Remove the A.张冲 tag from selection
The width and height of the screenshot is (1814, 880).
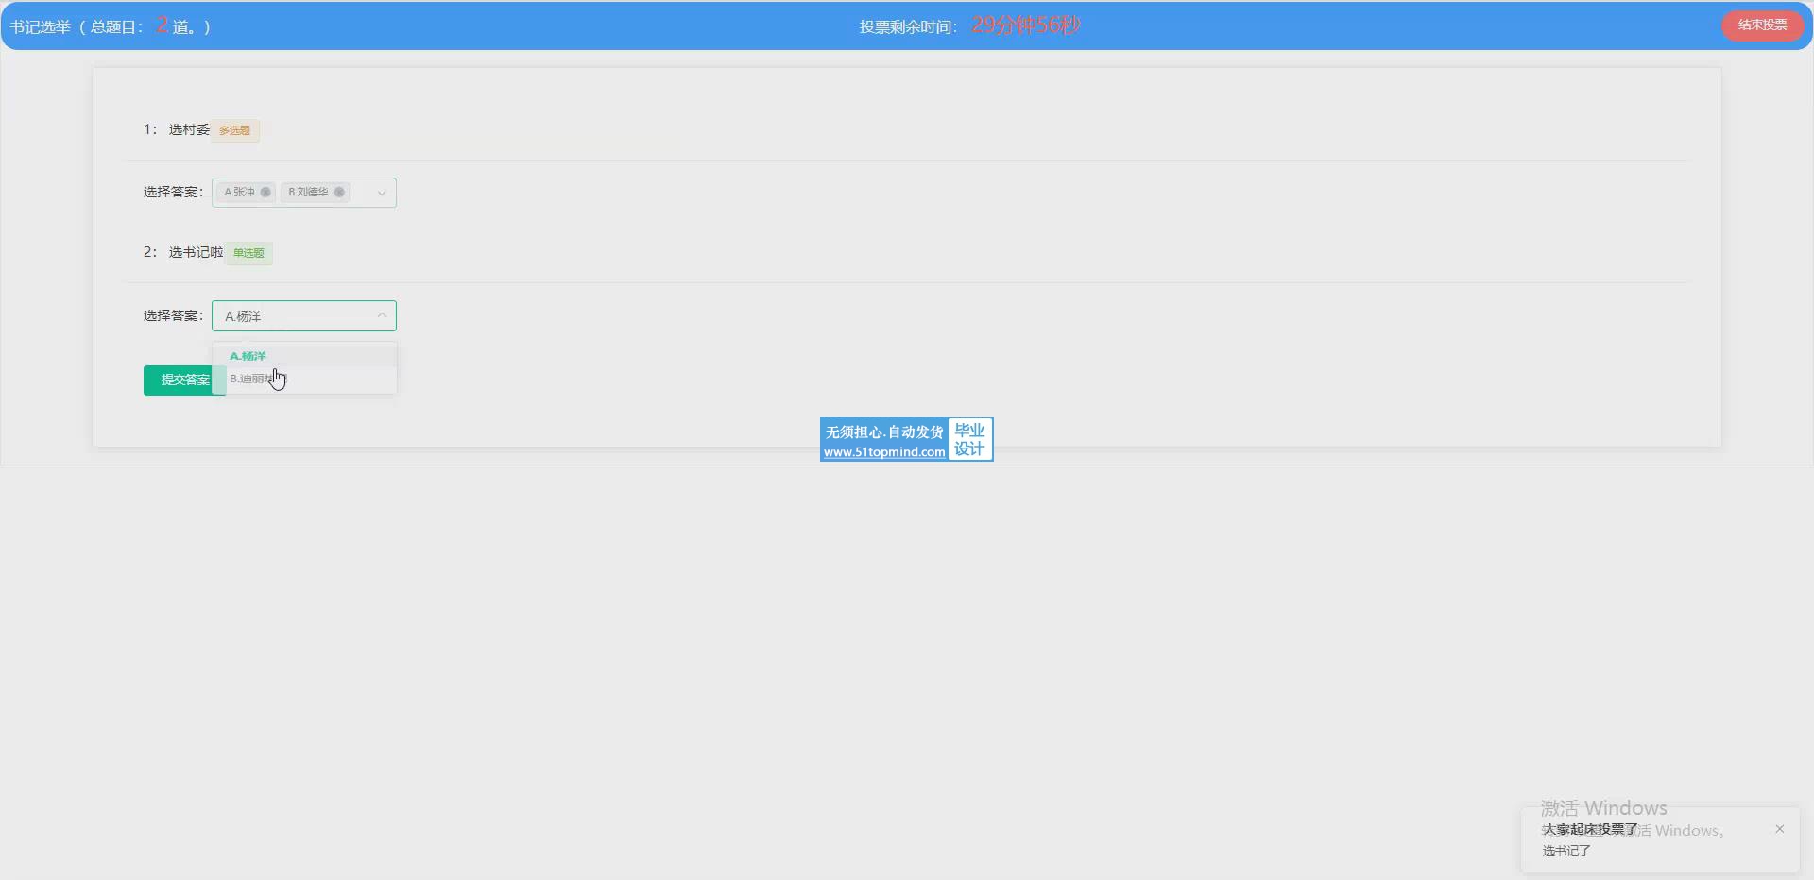[265, 193]
